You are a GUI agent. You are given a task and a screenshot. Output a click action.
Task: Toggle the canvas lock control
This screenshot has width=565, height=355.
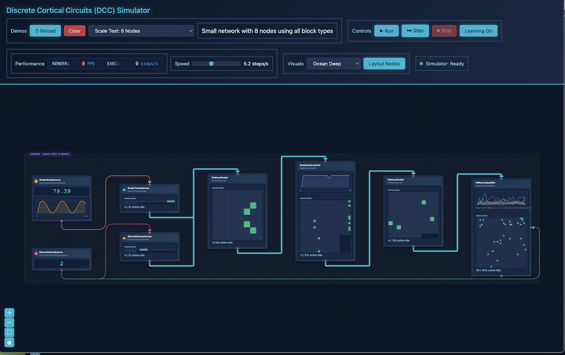point(9,342)
